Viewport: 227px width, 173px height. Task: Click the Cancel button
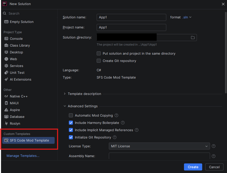[214, 167]
